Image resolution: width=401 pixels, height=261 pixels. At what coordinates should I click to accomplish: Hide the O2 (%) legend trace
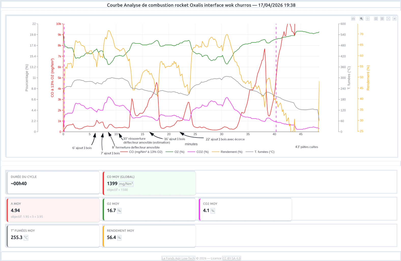coord(175,152)
